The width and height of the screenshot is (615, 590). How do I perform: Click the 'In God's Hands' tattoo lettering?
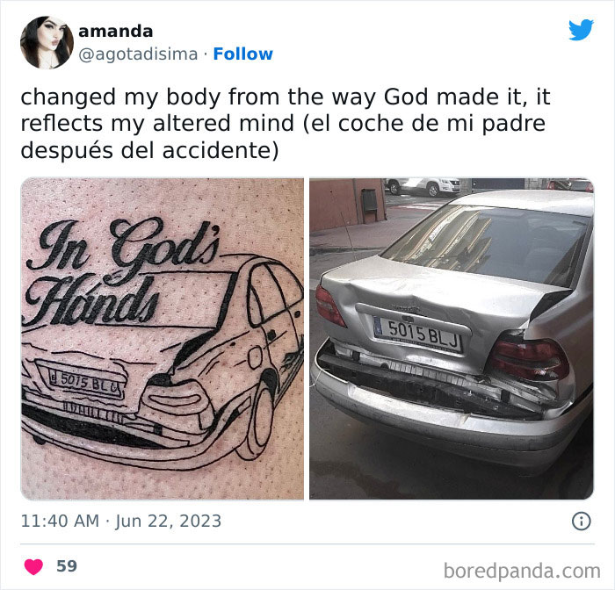(121, 272)
